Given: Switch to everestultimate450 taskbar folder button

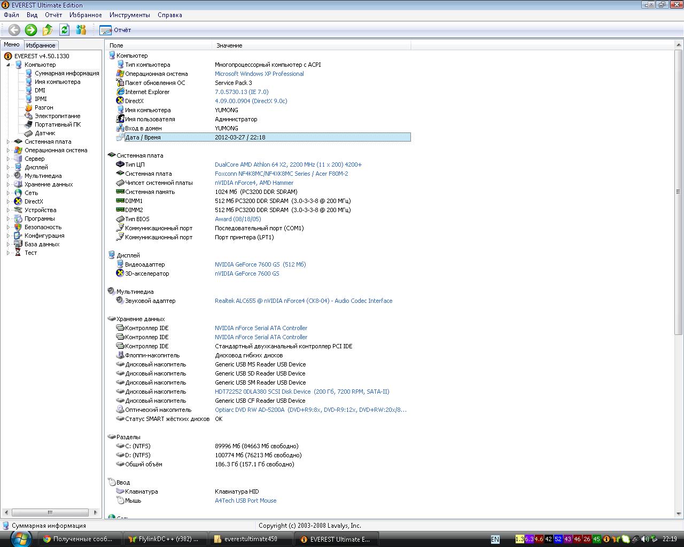Looking at the screenshot, I should [x=251, y=539].
